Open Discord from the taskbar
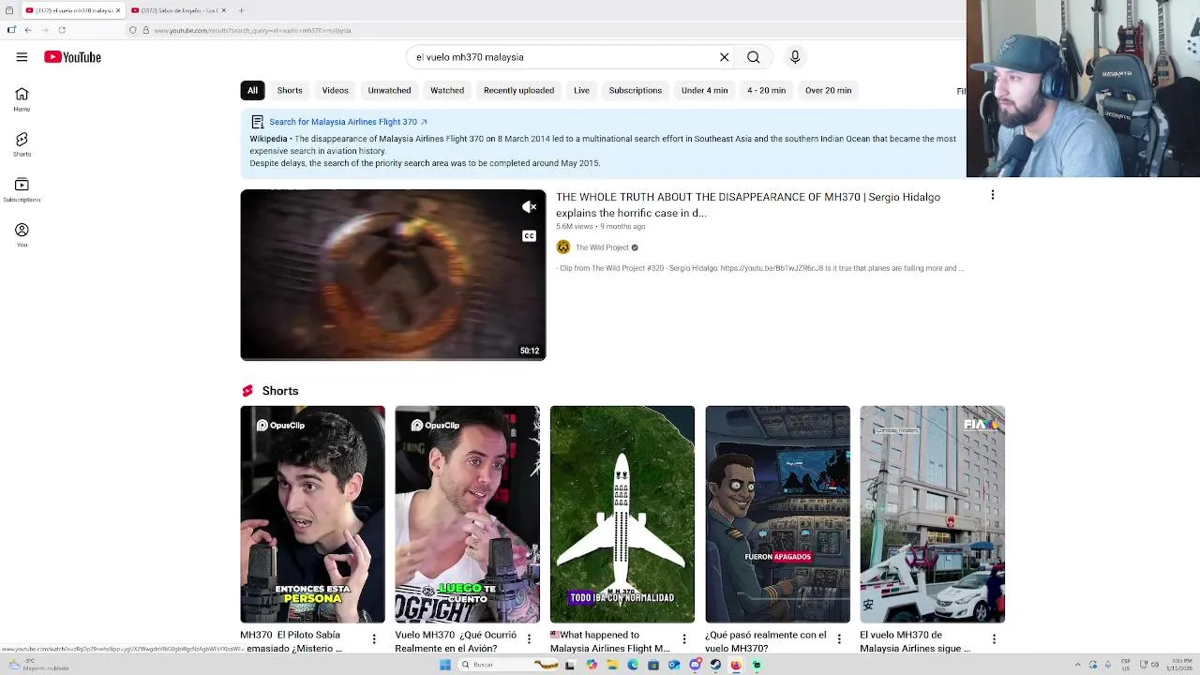This screenshot has width=1200, height=675. (695, 665)
